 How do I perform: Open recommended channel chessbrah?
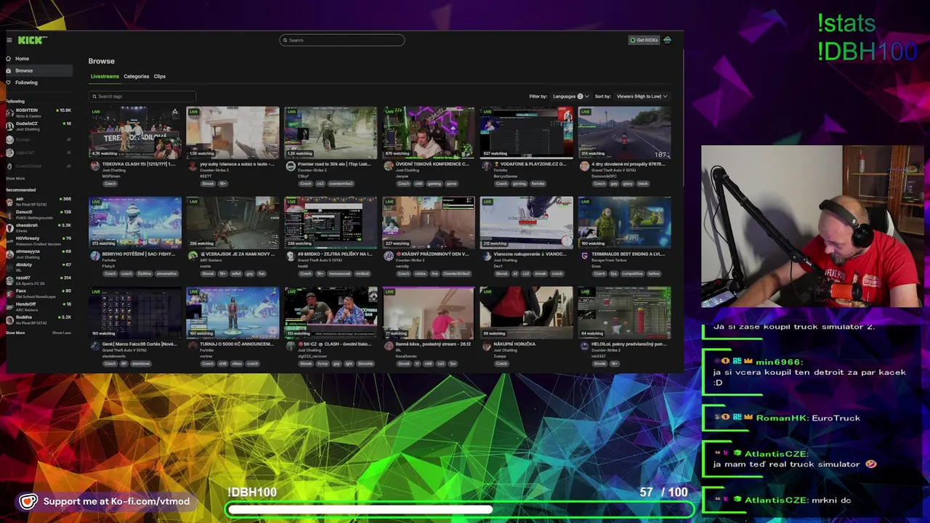[39, 227]
